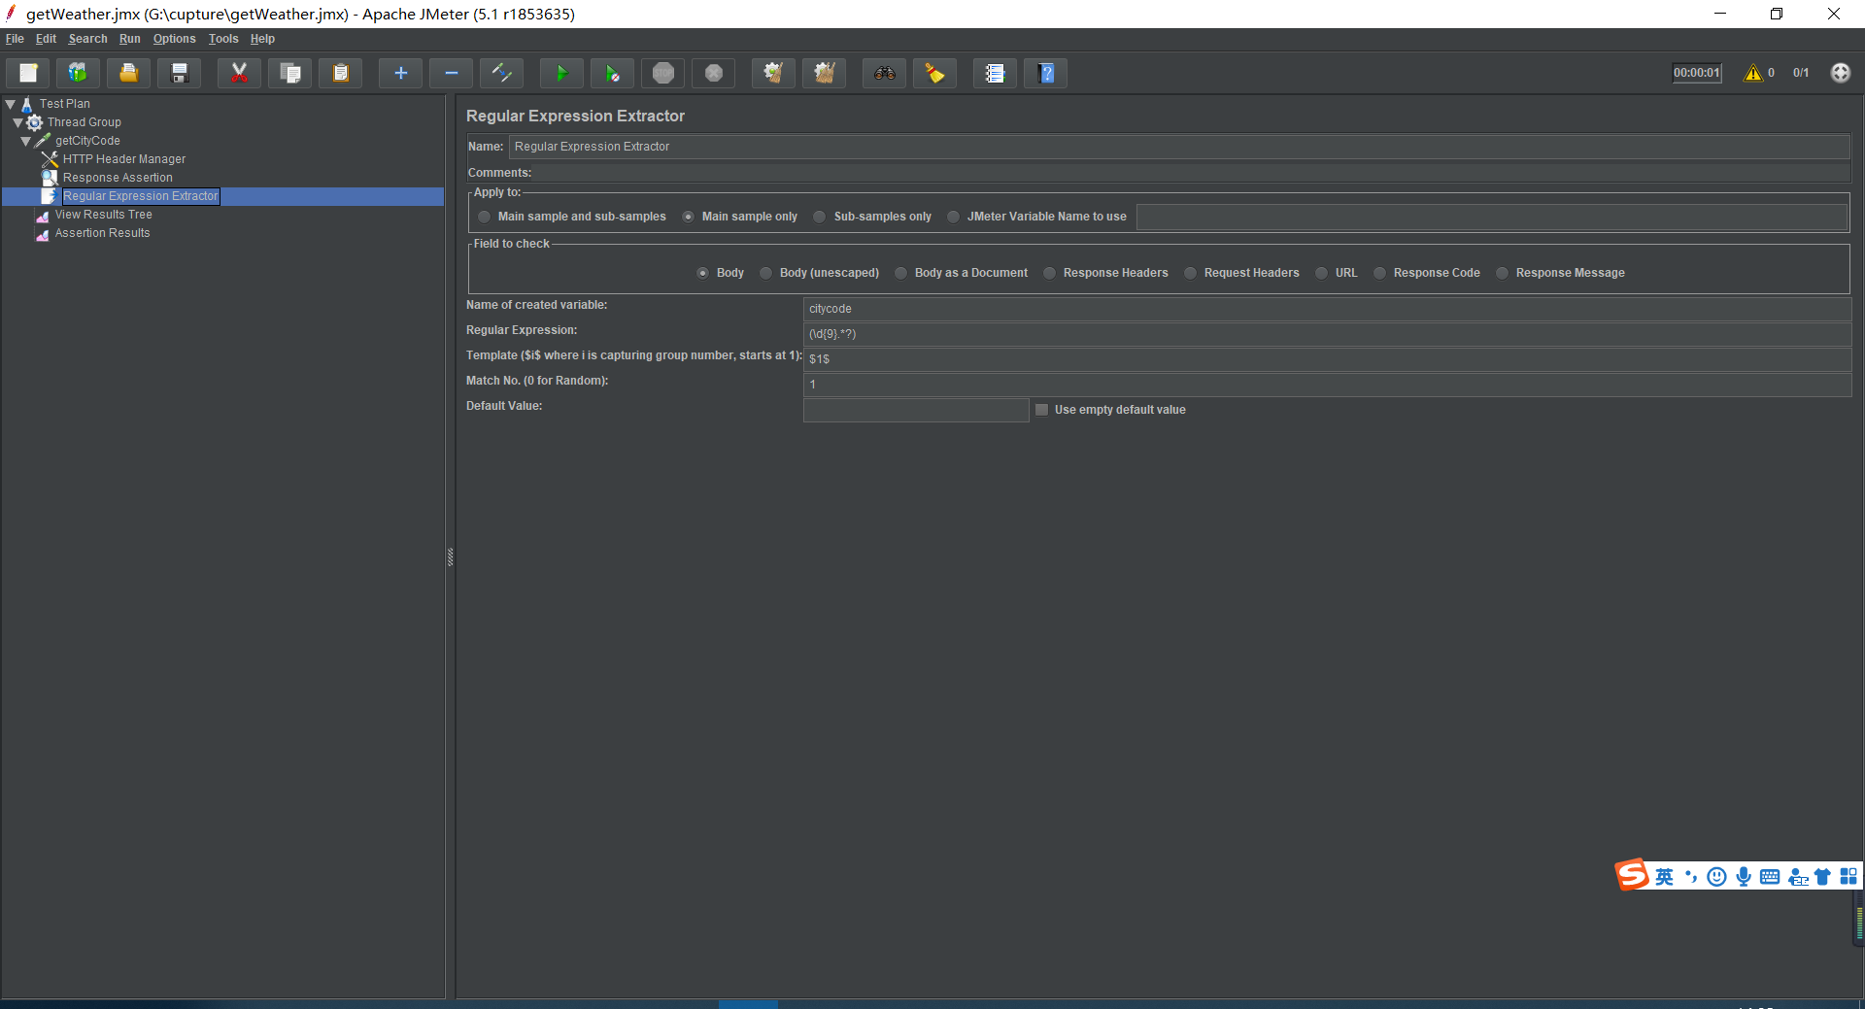Click the Name of created variable field
Image resolution: width=1865 pixels, height=1009 pixels.
click(1327, 309)
